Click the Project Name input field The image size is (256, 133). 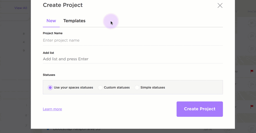pos(133,40)
